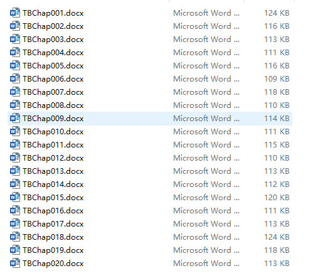Select TBChap010.docx in the list
Viewport: 316px width, 278px height.
pos(53,132)
